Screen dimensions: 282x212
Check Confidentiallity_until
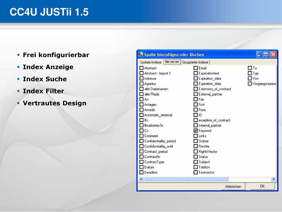pos(142,146)
